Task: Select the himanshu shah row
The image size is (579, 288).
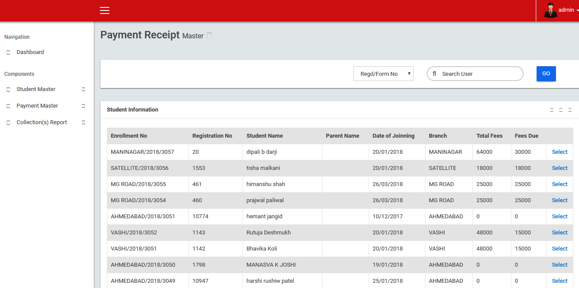Action: coord(559,184)
